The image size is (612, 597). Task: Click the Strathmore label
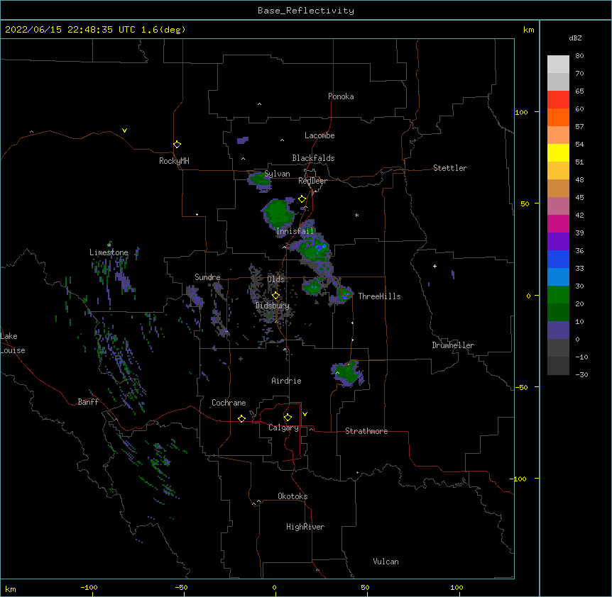(x=366, y=431)
